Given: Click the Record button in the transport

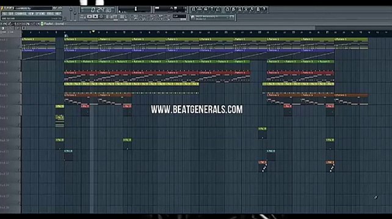Looking at the screenshot, I should (x=101, y=16).
